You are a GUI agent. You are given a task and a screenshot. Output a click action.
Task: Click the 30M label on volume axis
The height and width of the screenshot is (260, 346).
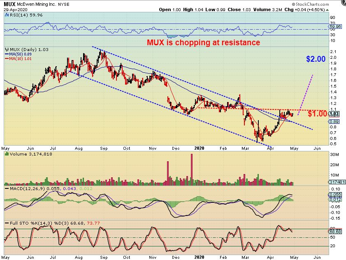tap(334, 155)
